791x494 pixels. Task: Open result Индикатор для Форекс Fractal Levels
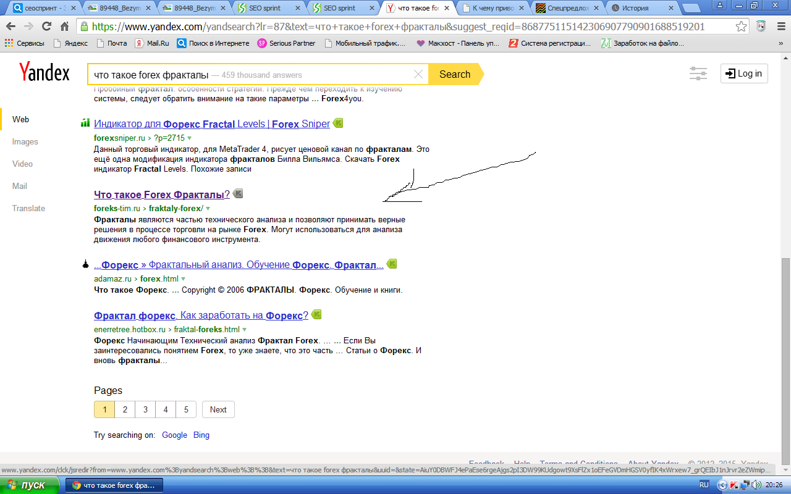212,124
